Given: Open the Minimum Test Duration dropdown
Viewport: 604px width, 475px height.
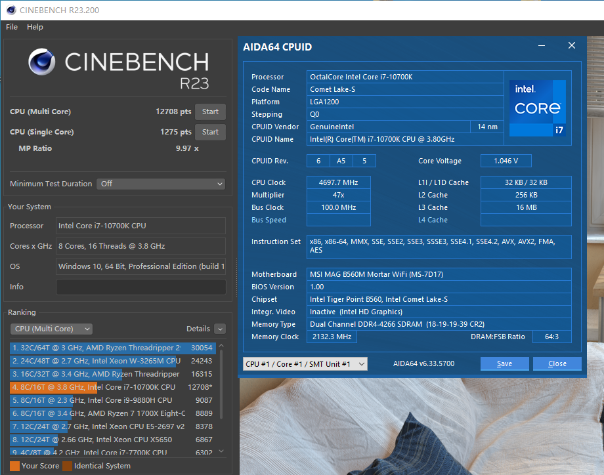Looking at the screenshot, I should (x=161, y=184).
